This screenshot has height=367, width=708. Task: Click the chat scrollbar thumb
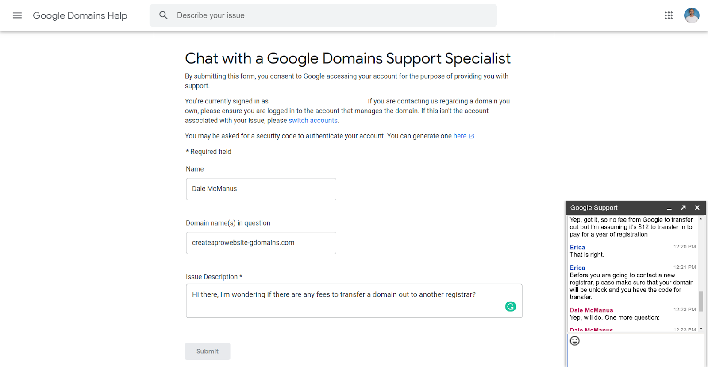tap(701, 302)
